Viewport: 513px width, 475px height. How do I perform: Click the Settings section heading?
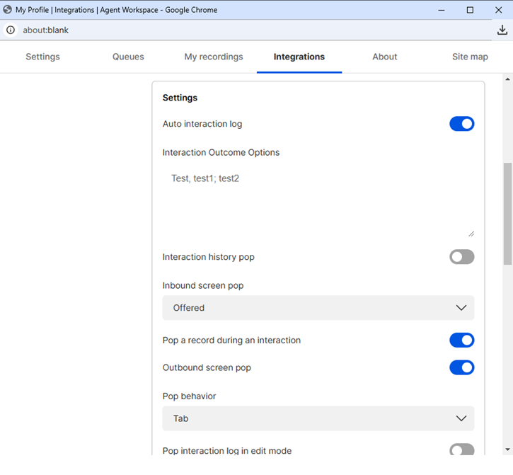180,98
